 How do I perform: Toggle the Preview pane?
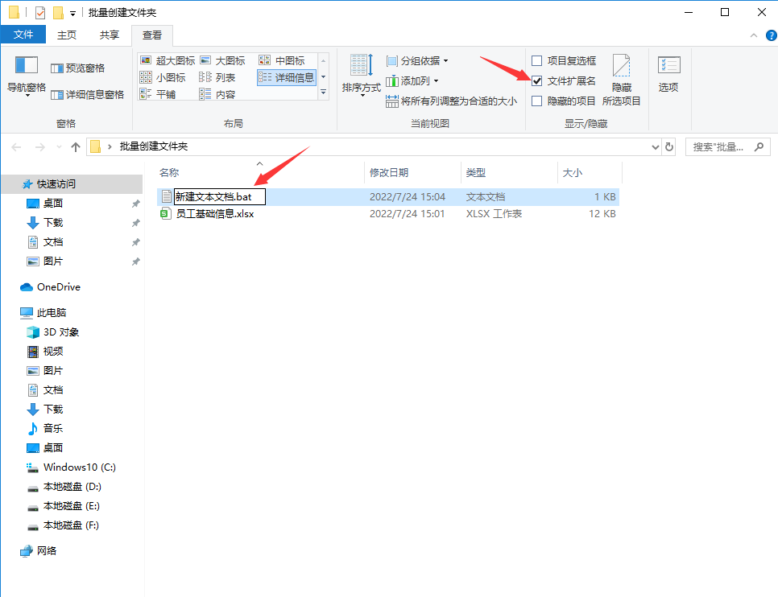click(x=78, y=68)
